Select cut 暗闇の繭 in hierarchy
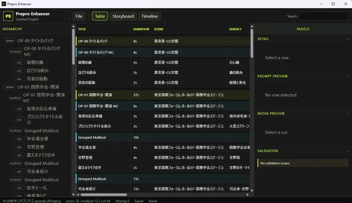 (x=35, y=63)
